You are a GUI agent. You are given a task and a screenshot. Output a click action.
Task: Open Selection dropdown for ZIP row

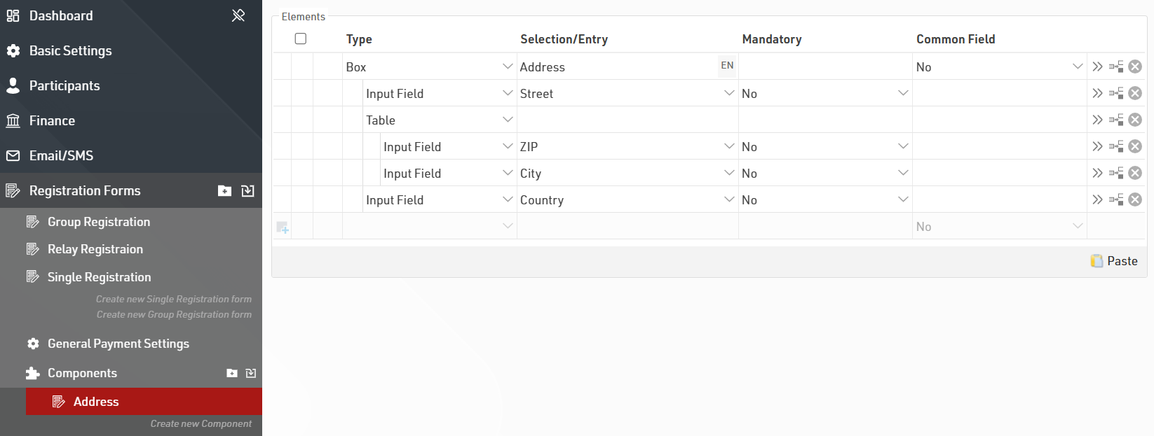pos(729,146)
